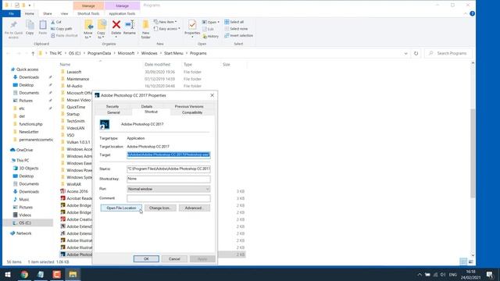Click the Up arrow navigation button
The height and width of the screenshot is (281, 500).
pos(33,54)
